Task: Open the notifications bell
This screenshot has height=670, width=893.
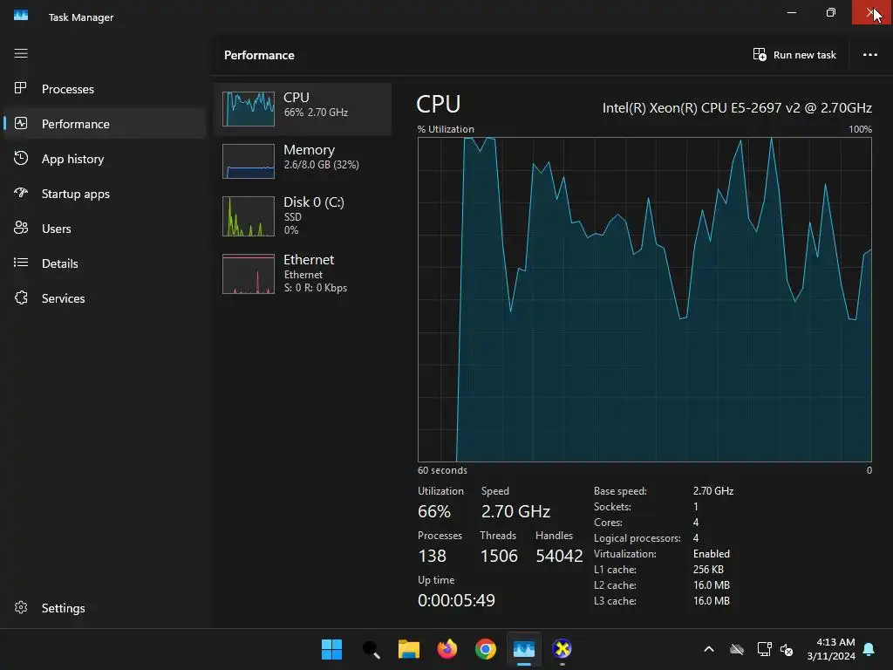Action: [869, 649]
